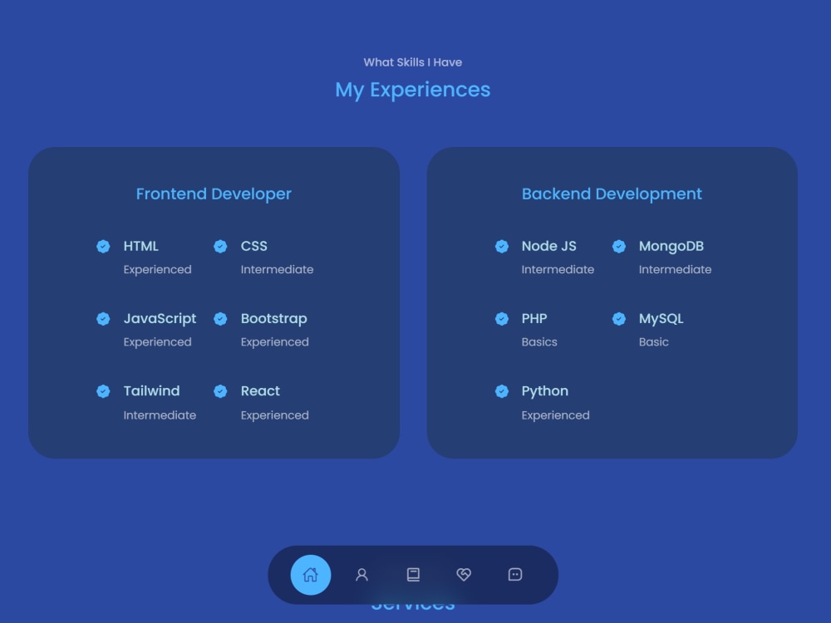Screen dimensions: 831x623
Task: Click the verified badge next to Node JS
Action: tap(502, 246)
